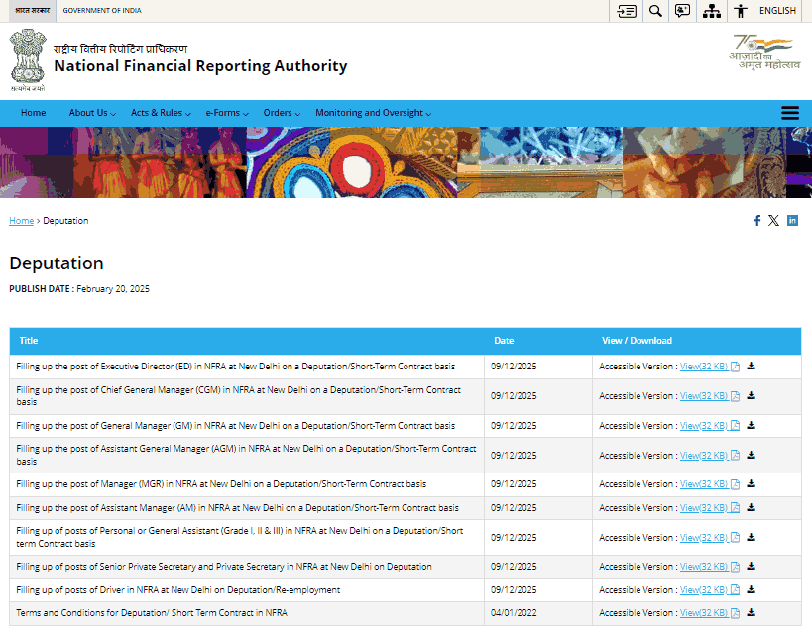The height and width of the screenshot is (631, 812).
Task: Share page on X
Action: [773, 221]
